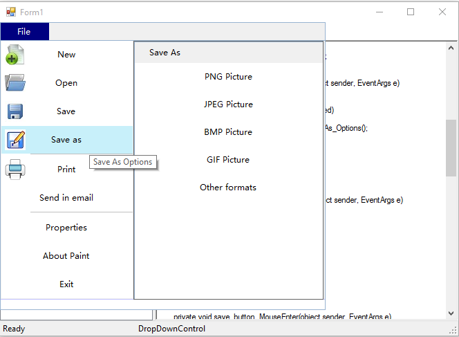This screenshot has height=337, width=459.
Task: Click the Save as menu label
Action: 66,140
